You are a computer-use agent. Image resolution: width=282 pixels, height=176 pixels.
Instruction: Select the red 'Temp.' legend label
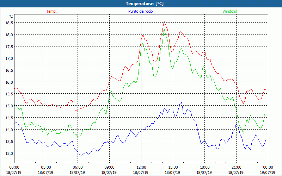click(51, 11)
